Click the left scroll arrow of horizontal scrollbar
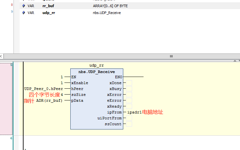 click(x=1, y=56)
